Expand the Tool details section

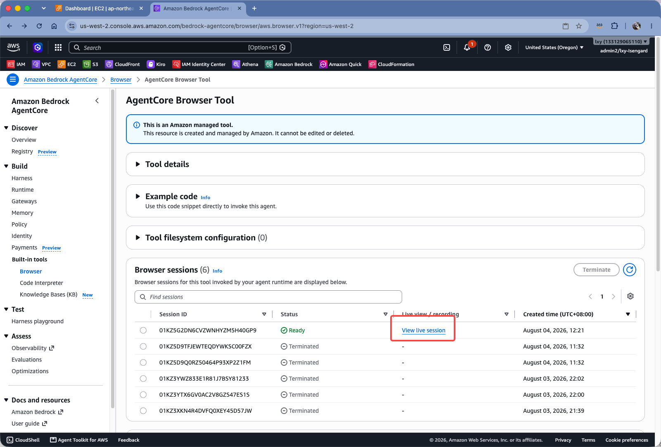[x=138, y=164]
